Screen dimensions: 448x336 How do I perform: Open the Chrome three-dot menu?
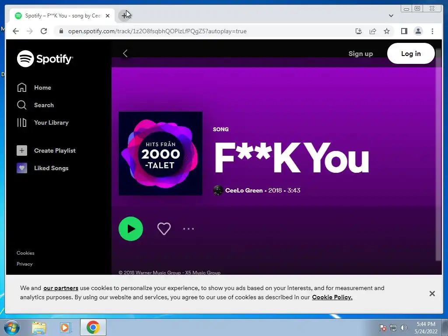[x=432, y=31]
